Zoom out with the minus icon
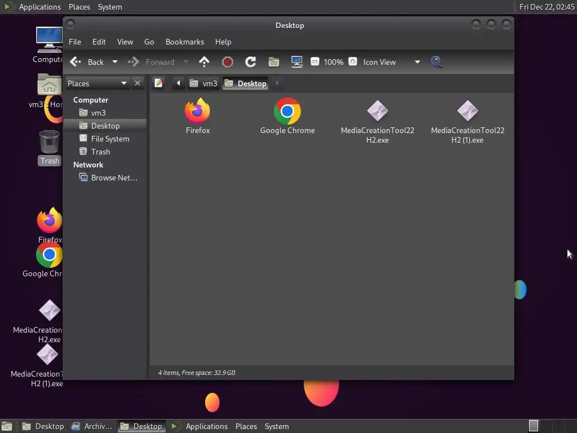 pyautogui.click(x=314, y=61)
